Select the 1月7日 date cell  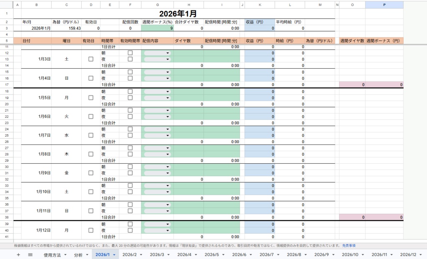[x=37, y=135]
